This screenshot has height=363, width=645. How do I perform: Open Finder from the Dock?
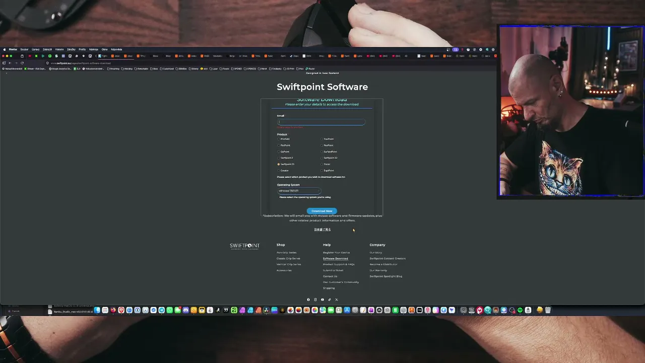pos(97,310)
